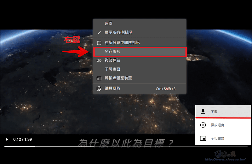Select 另存影片 to save the video
252x164 pixels.
coord(140,52)
